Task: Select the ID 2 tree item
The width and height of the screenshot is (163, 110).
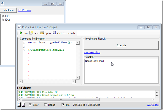Action: pos(7,20)
